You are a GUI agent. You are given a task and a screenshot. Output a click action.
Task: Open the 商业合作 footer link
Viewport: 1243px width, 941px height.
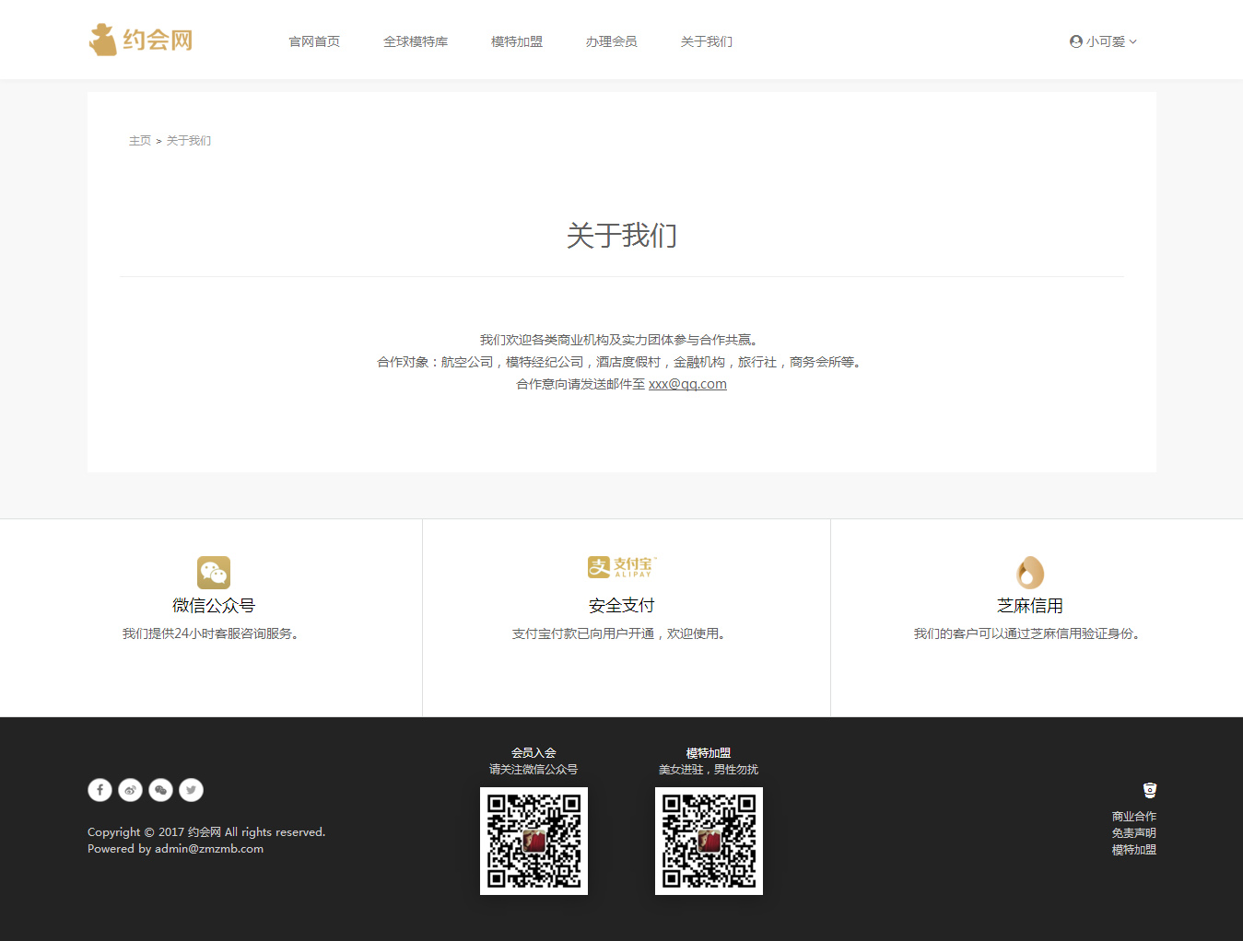click(x=1133, y=817)
